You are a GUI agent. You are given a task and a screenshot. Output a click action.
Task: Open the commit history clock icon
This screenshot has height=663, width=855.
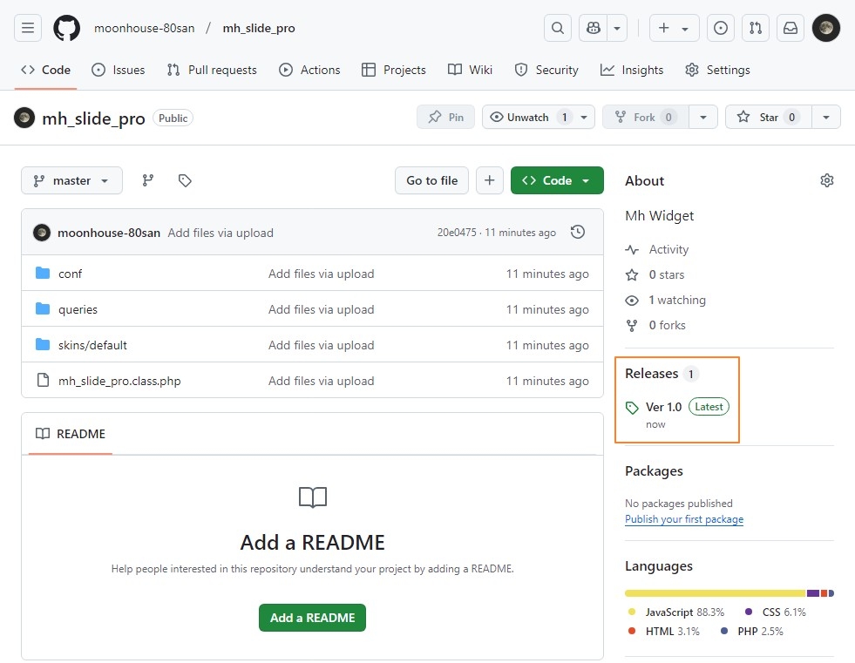point(578,233)
